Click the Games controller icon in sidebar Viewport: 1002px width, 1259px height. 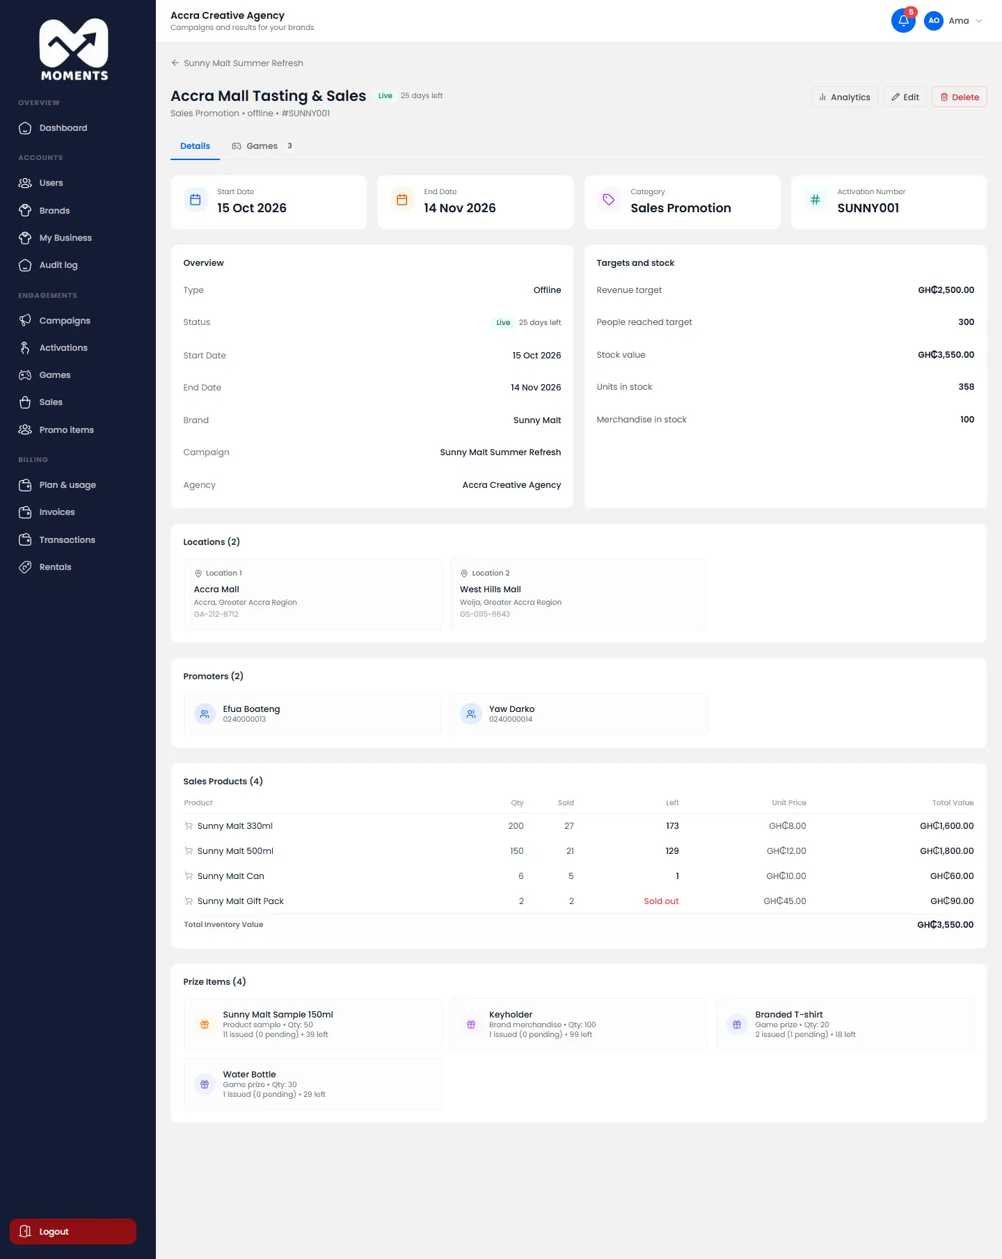click(25, 375)
